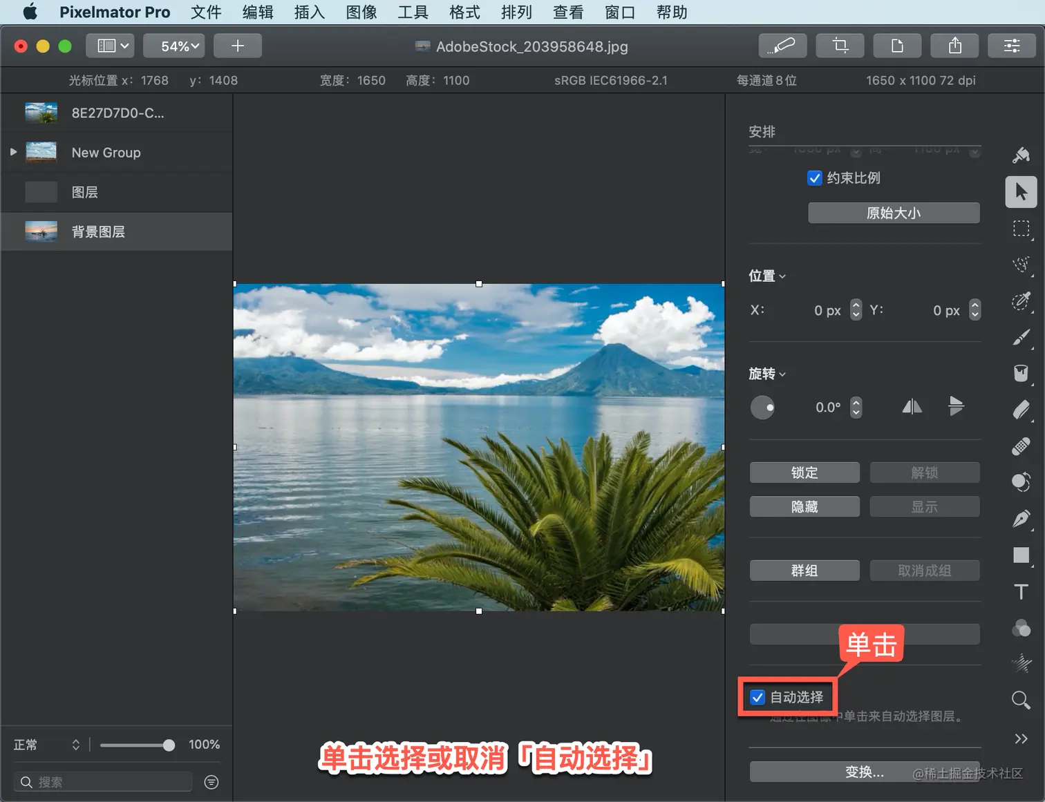Viewport: 1045px width, 802px height.
Task: Open the 查看 menu
Action: (568, 12)
